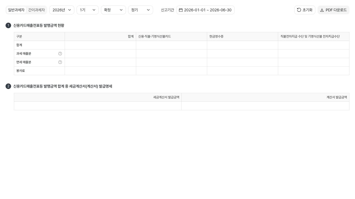Click the 계산서 발급금액 input cell

click(x=265, y=106)
